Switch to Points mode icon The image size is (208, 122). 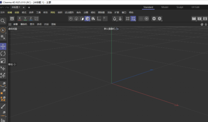[71, 19]
